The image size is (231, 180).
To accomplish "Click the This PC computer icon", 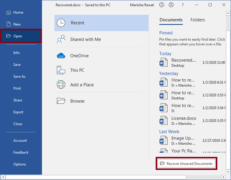I will tap(61, 70).
